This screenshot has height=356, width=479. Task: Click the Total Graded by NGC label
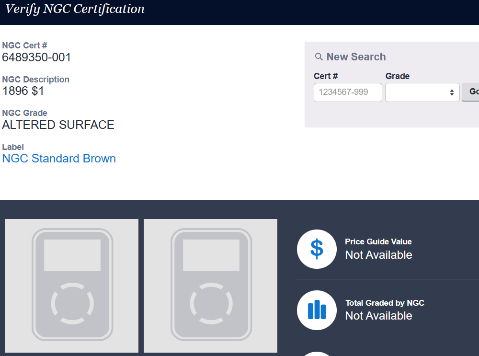pos(385,303)
